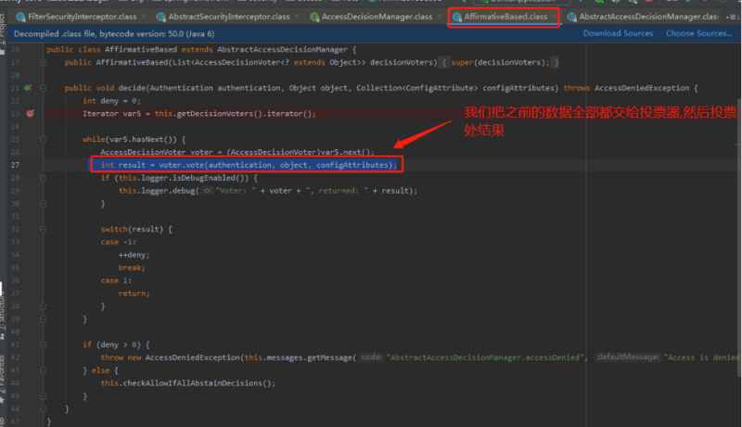Open FilterSecurityInterceptor.class file icon tab

[20, 17]
